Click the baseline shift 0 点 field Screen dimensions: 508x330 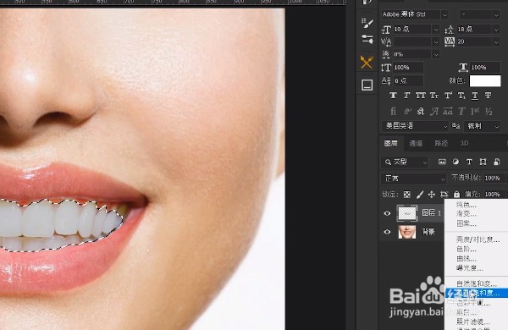408,80
